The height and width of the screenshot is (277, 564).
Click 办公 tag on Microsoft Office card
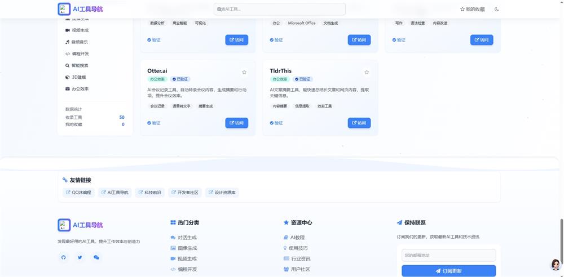[276, 23]
